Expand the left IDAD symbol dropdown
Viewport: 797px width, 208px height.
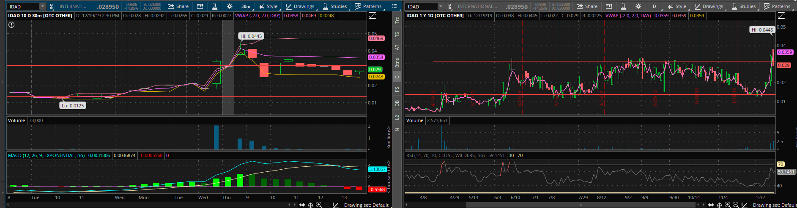pos(42,6)
